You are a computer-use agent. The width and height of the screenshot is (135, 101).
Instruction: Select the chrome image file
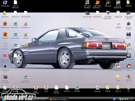click(26, 45)
